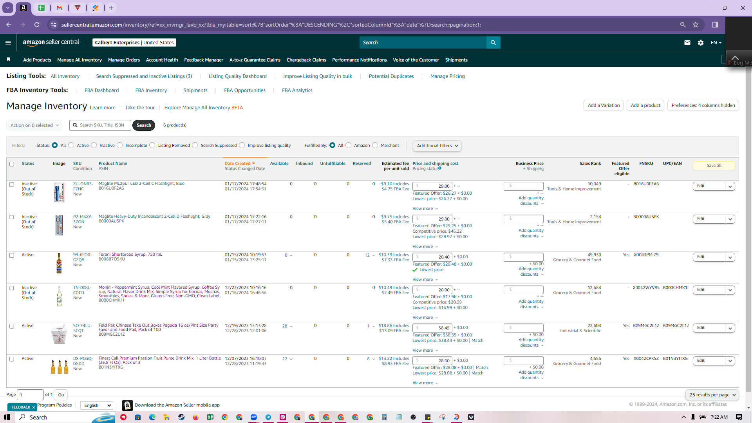752x423 pixels.
Task: Open a new browser tab with plus icon
Action: 111,8
